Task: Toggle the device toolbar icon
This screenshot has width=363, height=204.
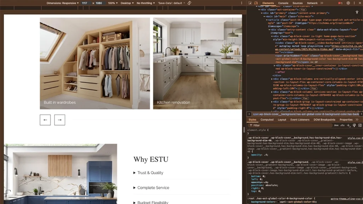Action: (x=255, y=3)
